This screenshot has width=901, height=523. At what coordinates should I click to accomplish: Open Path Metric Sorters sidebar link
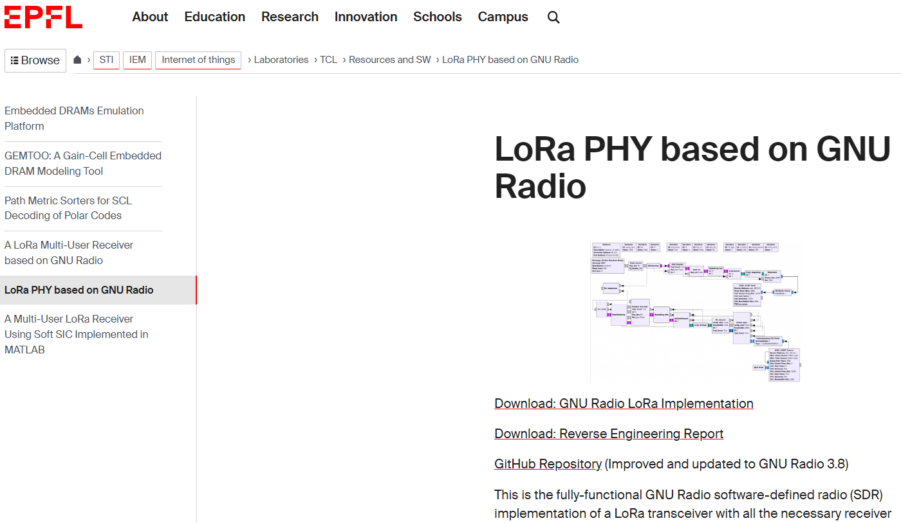point(68,208)
